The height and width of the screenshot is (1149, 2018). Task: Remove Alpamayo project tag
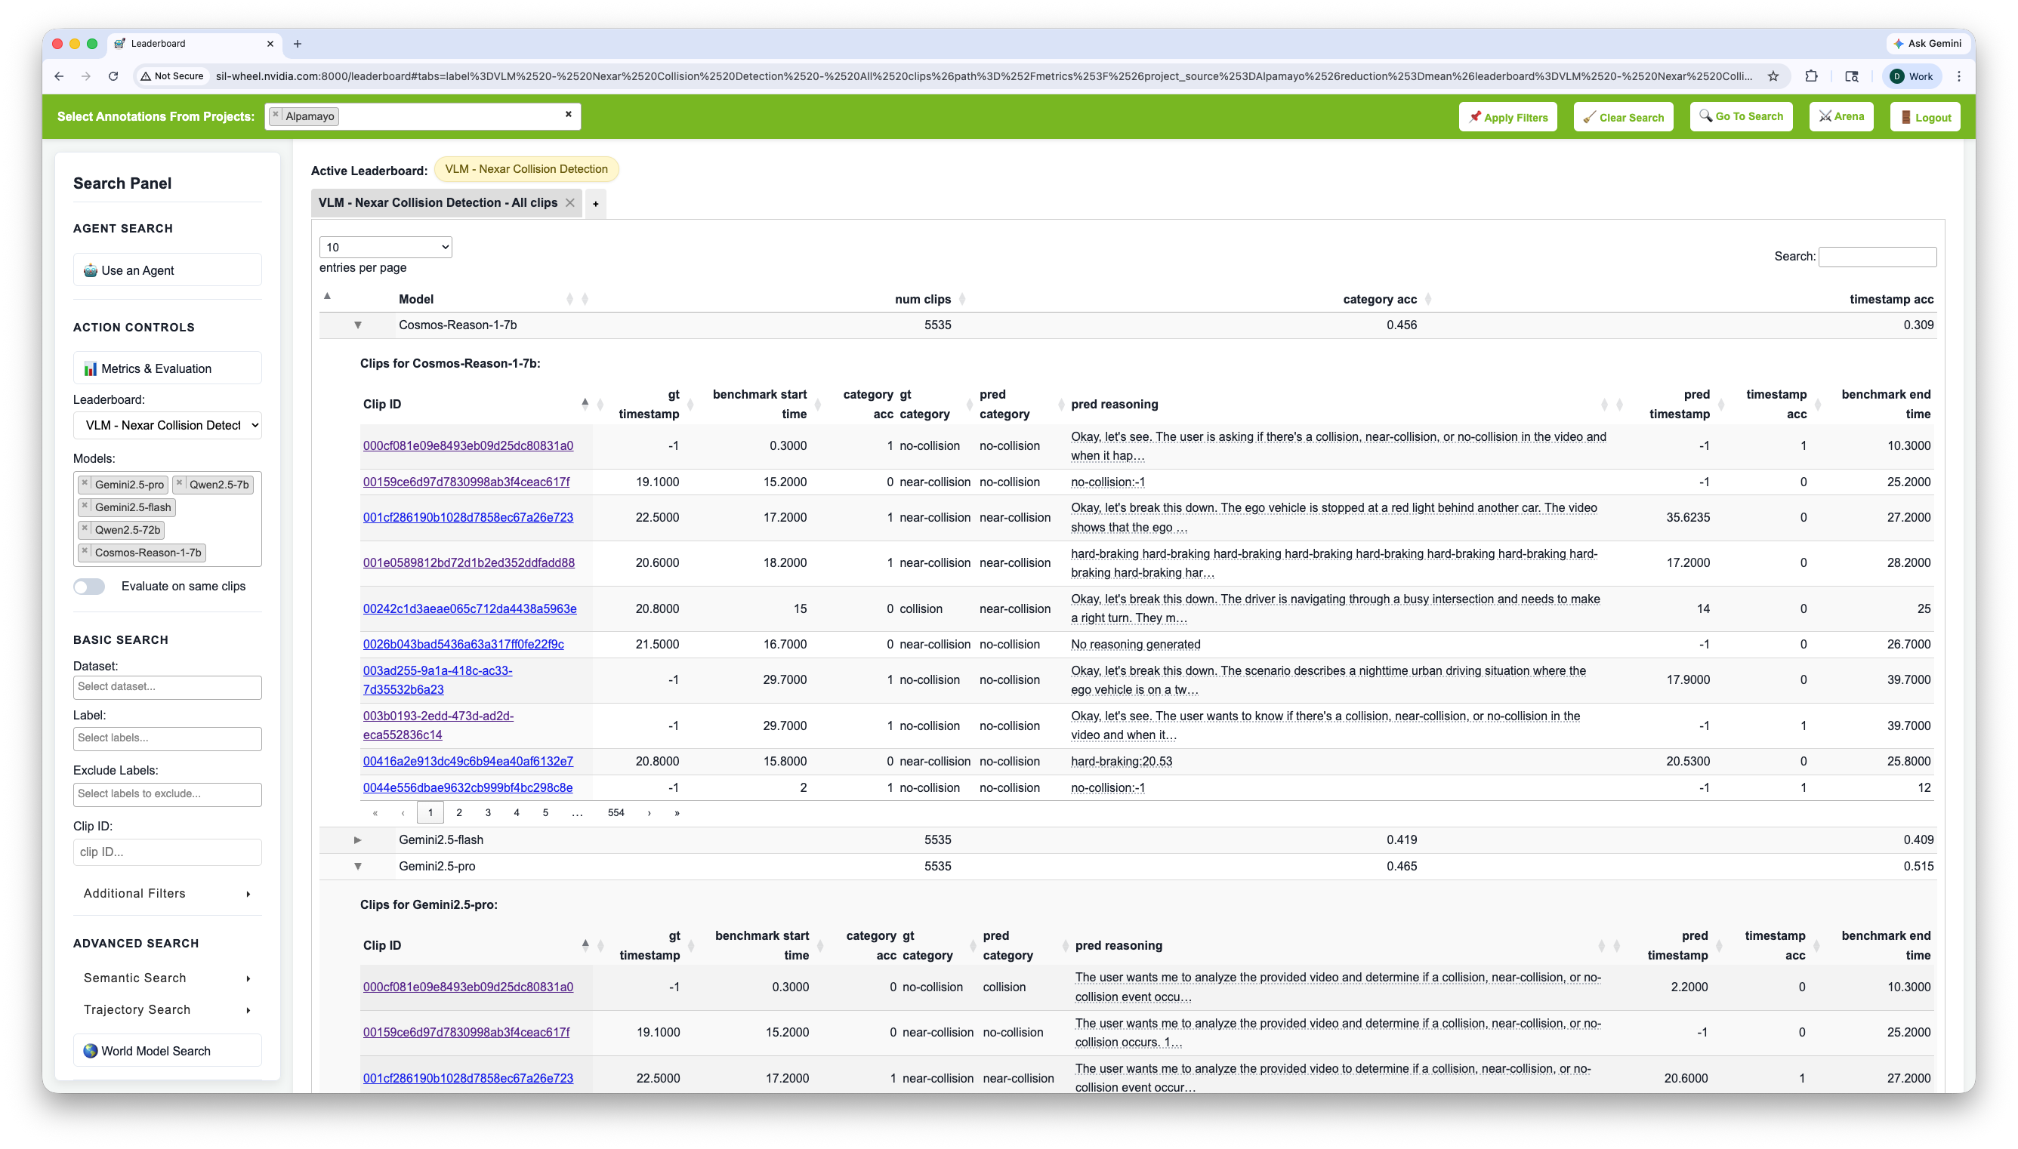click(276, 116)
